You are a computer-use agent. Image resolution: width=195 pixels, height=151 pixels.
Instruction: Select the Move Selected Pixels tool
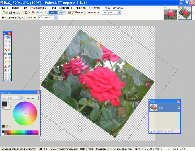(9, 37)
